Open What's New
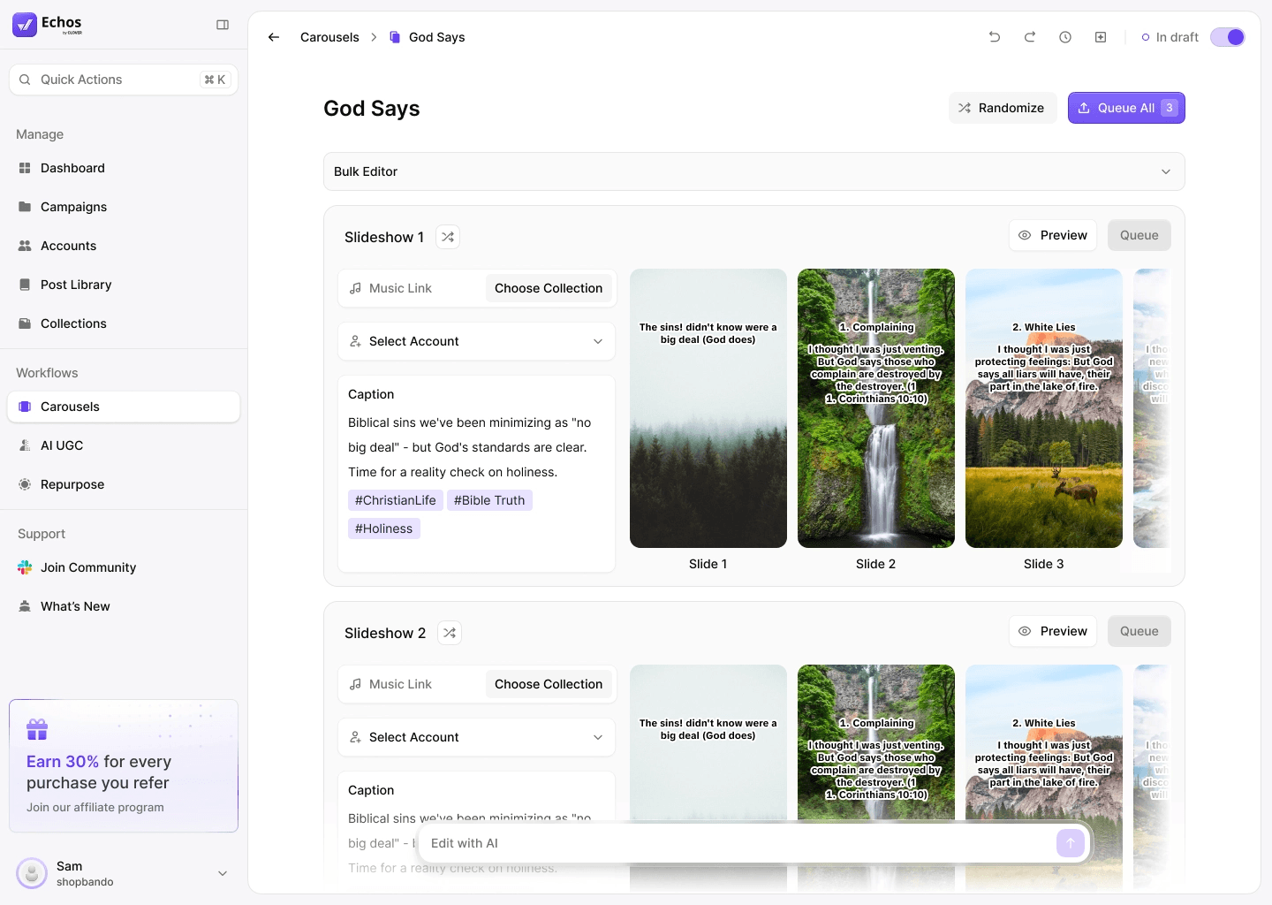The image size is (1272, 905). click(x=124, y=606)
